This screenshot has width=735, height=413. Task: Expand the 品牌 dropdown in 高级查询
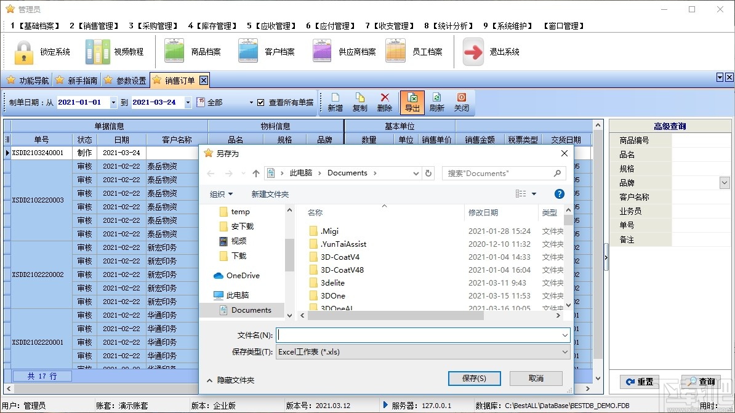point(725,182)
